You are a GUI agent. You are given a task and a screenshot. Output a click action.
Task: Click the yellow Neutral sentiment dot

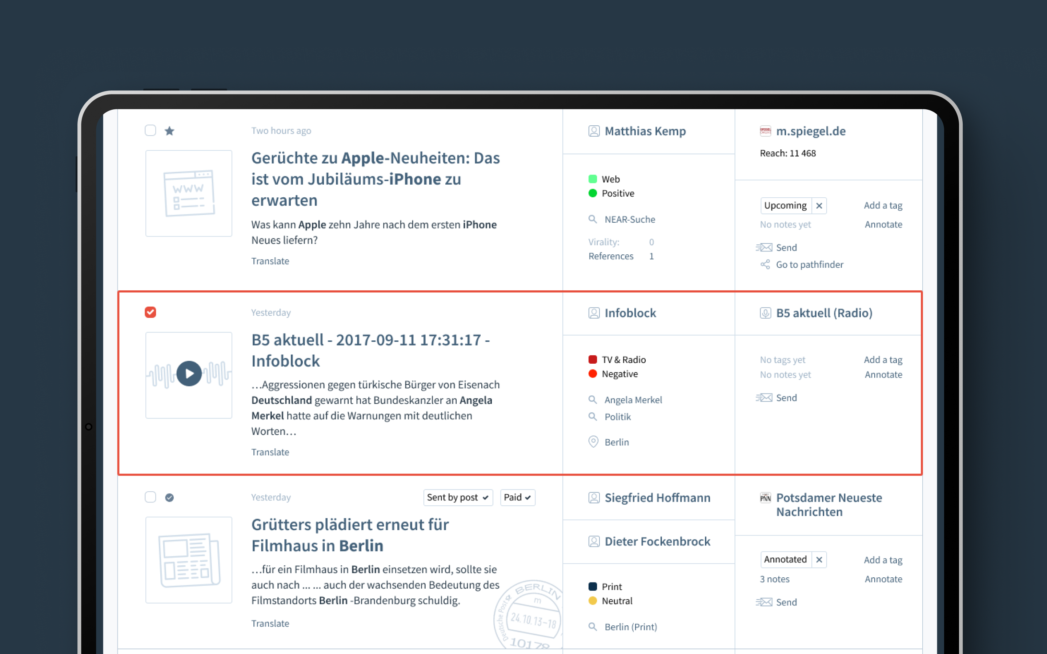593,601
